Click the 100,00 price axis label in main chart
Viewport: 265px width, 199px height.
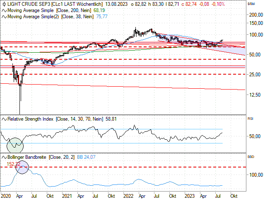(x=256, y=35)
